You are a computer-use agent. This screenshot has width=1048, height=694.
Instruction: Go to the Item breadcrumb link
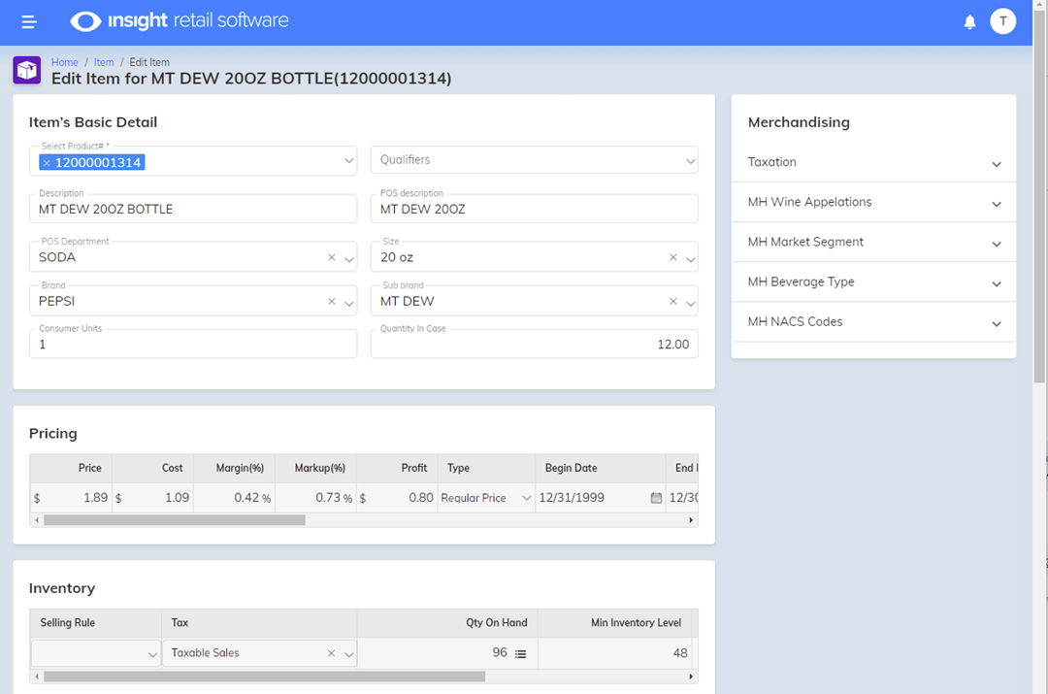click(x=104, y=62)
